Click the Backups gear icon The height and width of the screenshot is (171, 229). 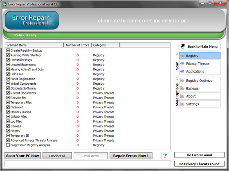pos(182,88)
